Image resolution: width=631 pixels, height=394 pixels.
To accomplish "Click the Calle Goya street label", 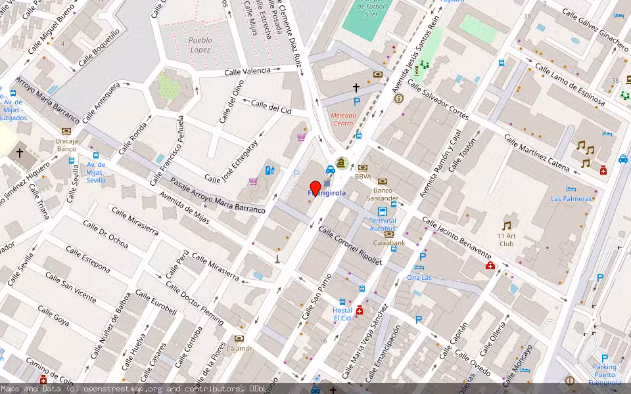I will click(53, 316).
